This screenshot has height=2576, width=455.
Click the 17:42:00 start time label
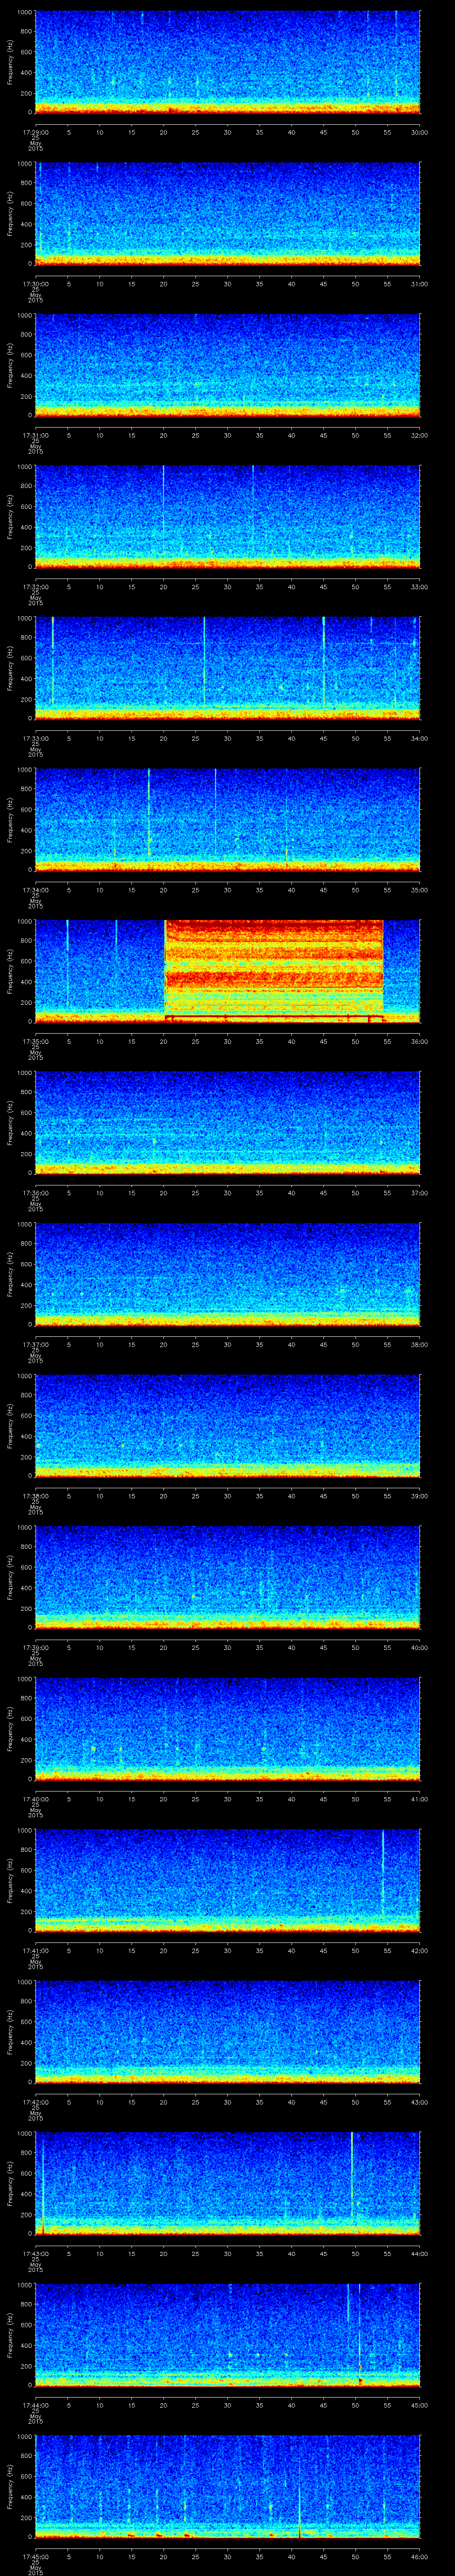point(35,2102)
